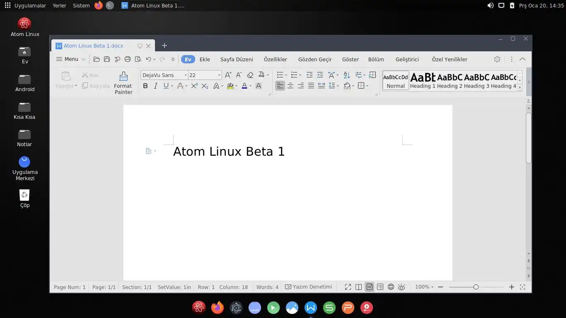
Task: Clear formatting with the eraser icon
Action: tap(250, 75)
